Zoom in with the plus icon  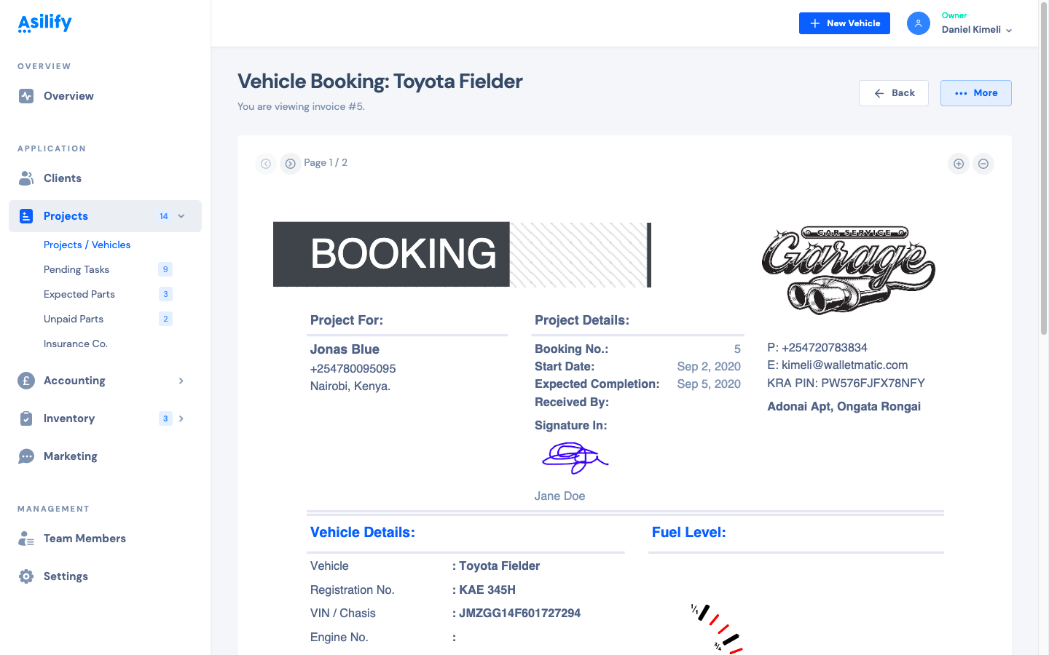(959, 164)
